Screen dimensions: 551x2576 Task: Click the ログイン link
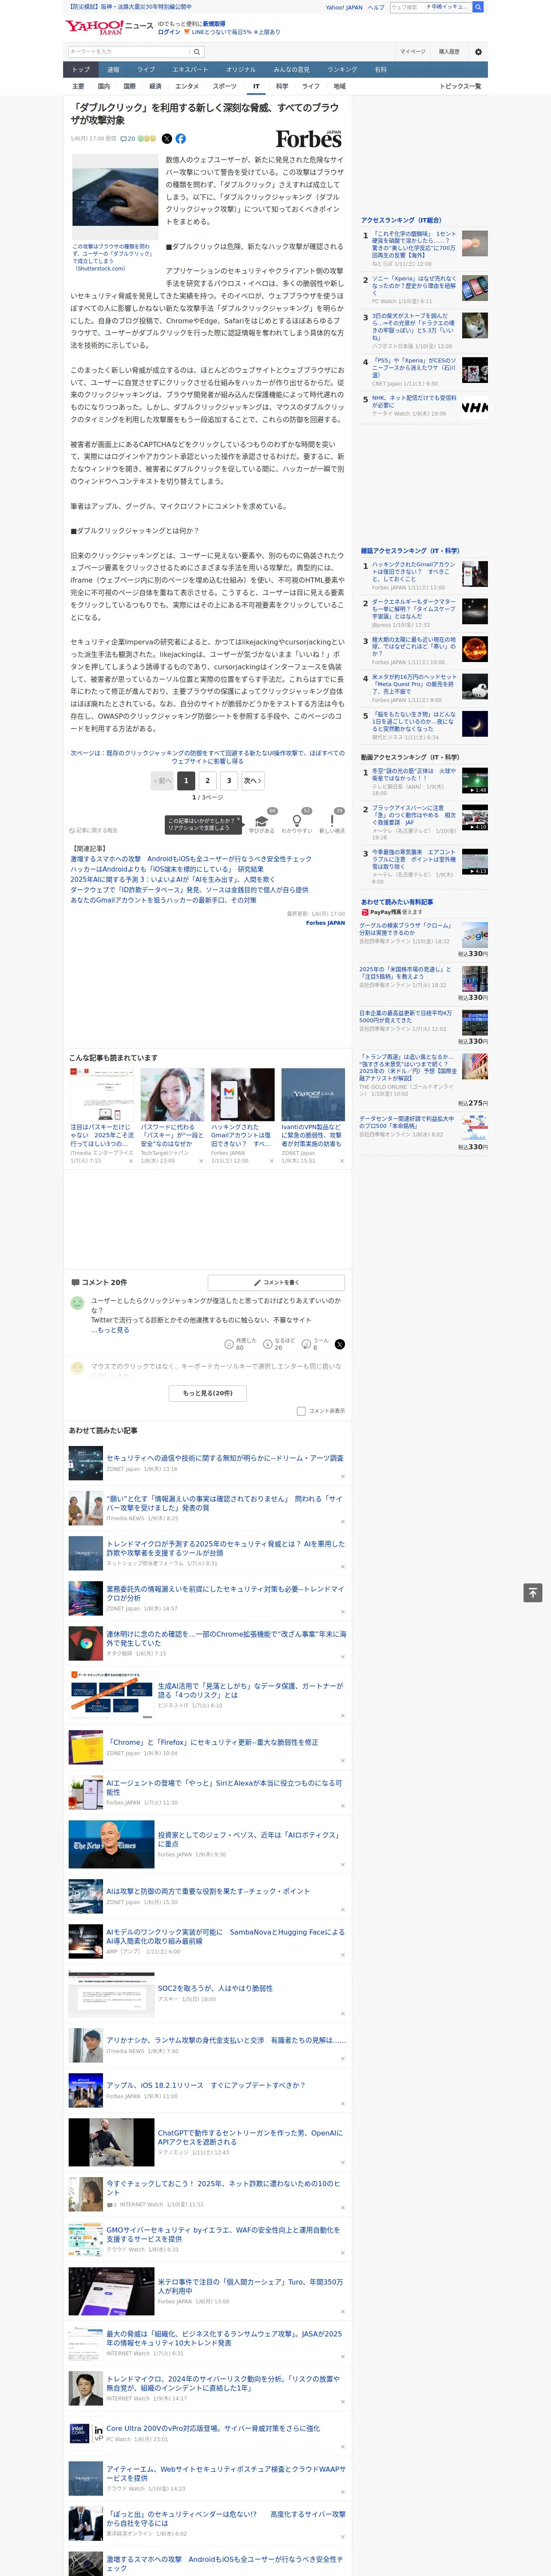[x=169, y=32]
